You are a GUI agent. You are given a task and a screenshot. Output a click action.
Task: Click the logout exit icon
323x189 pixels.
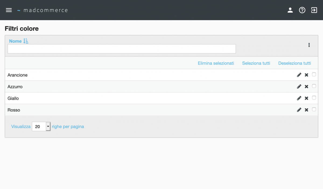(x=314, y=10)
